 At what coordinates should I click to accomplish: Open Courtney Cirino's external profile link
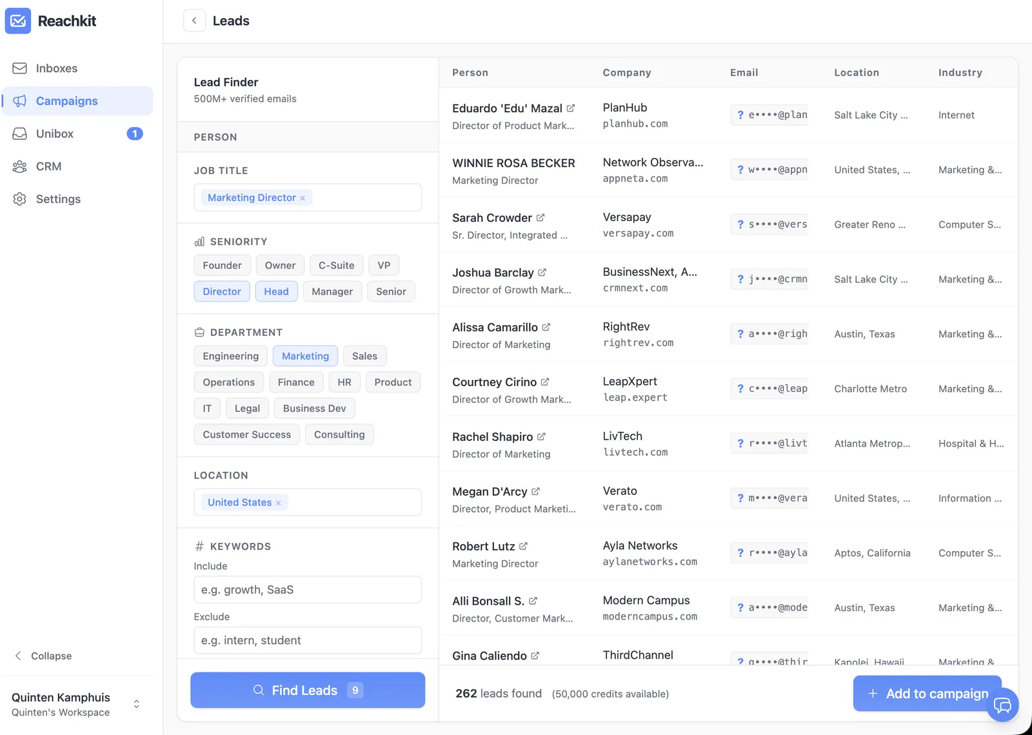pos(545,382)
